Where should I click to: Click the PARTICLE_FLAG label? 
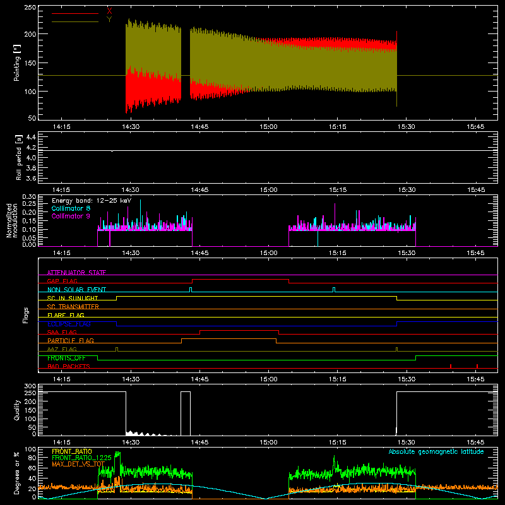click(71, 341)
